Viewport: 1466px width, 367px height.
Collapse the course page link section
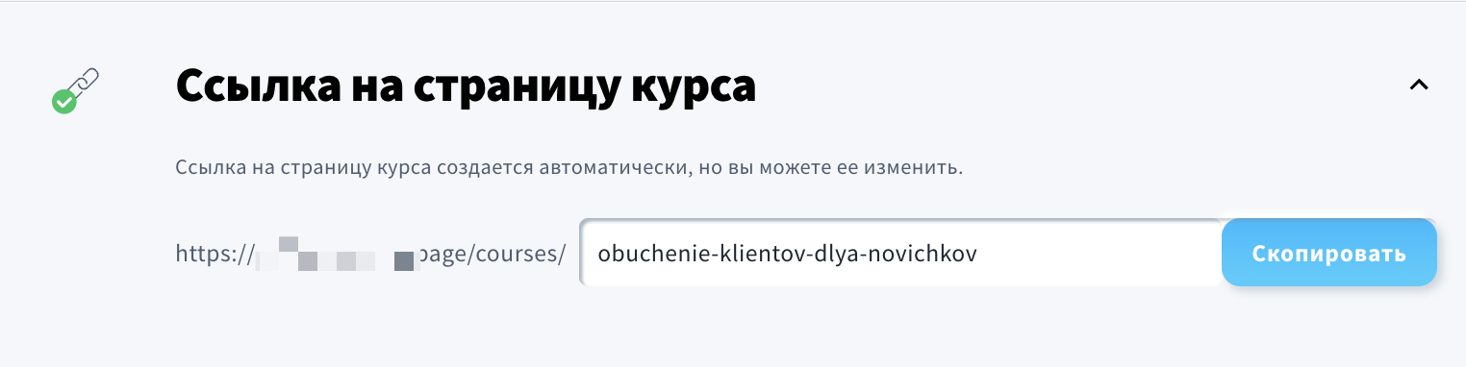click(x=1418, y=86)
